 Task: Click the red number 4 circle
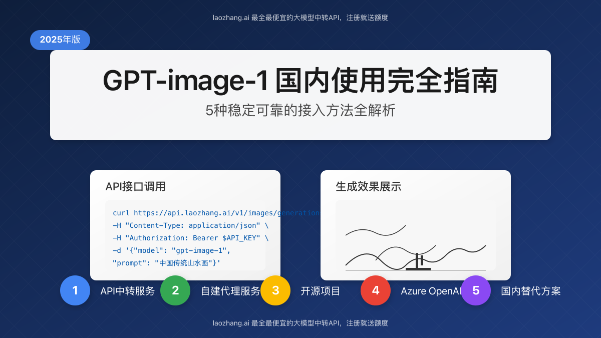(376, 290)
